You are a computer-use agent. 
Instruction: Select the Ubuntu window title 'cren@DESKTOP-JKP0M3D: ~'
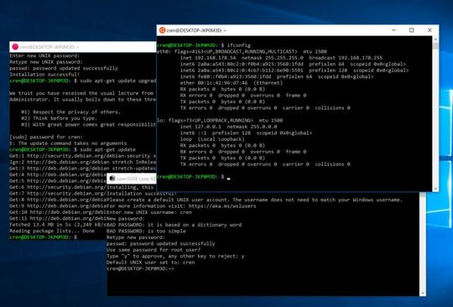pos(196,30)
